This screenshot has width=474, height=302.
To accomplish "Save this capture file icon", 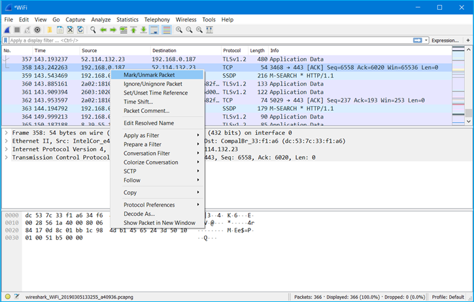I will point(60,29).
